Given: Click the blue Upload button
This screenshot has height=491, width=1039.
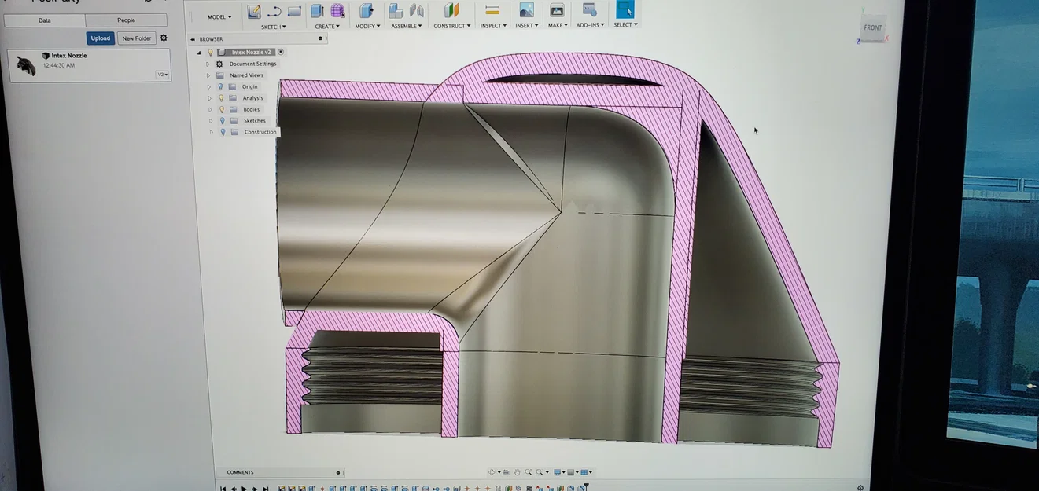Looking at the screenshot, I should [x=101, y=38].
